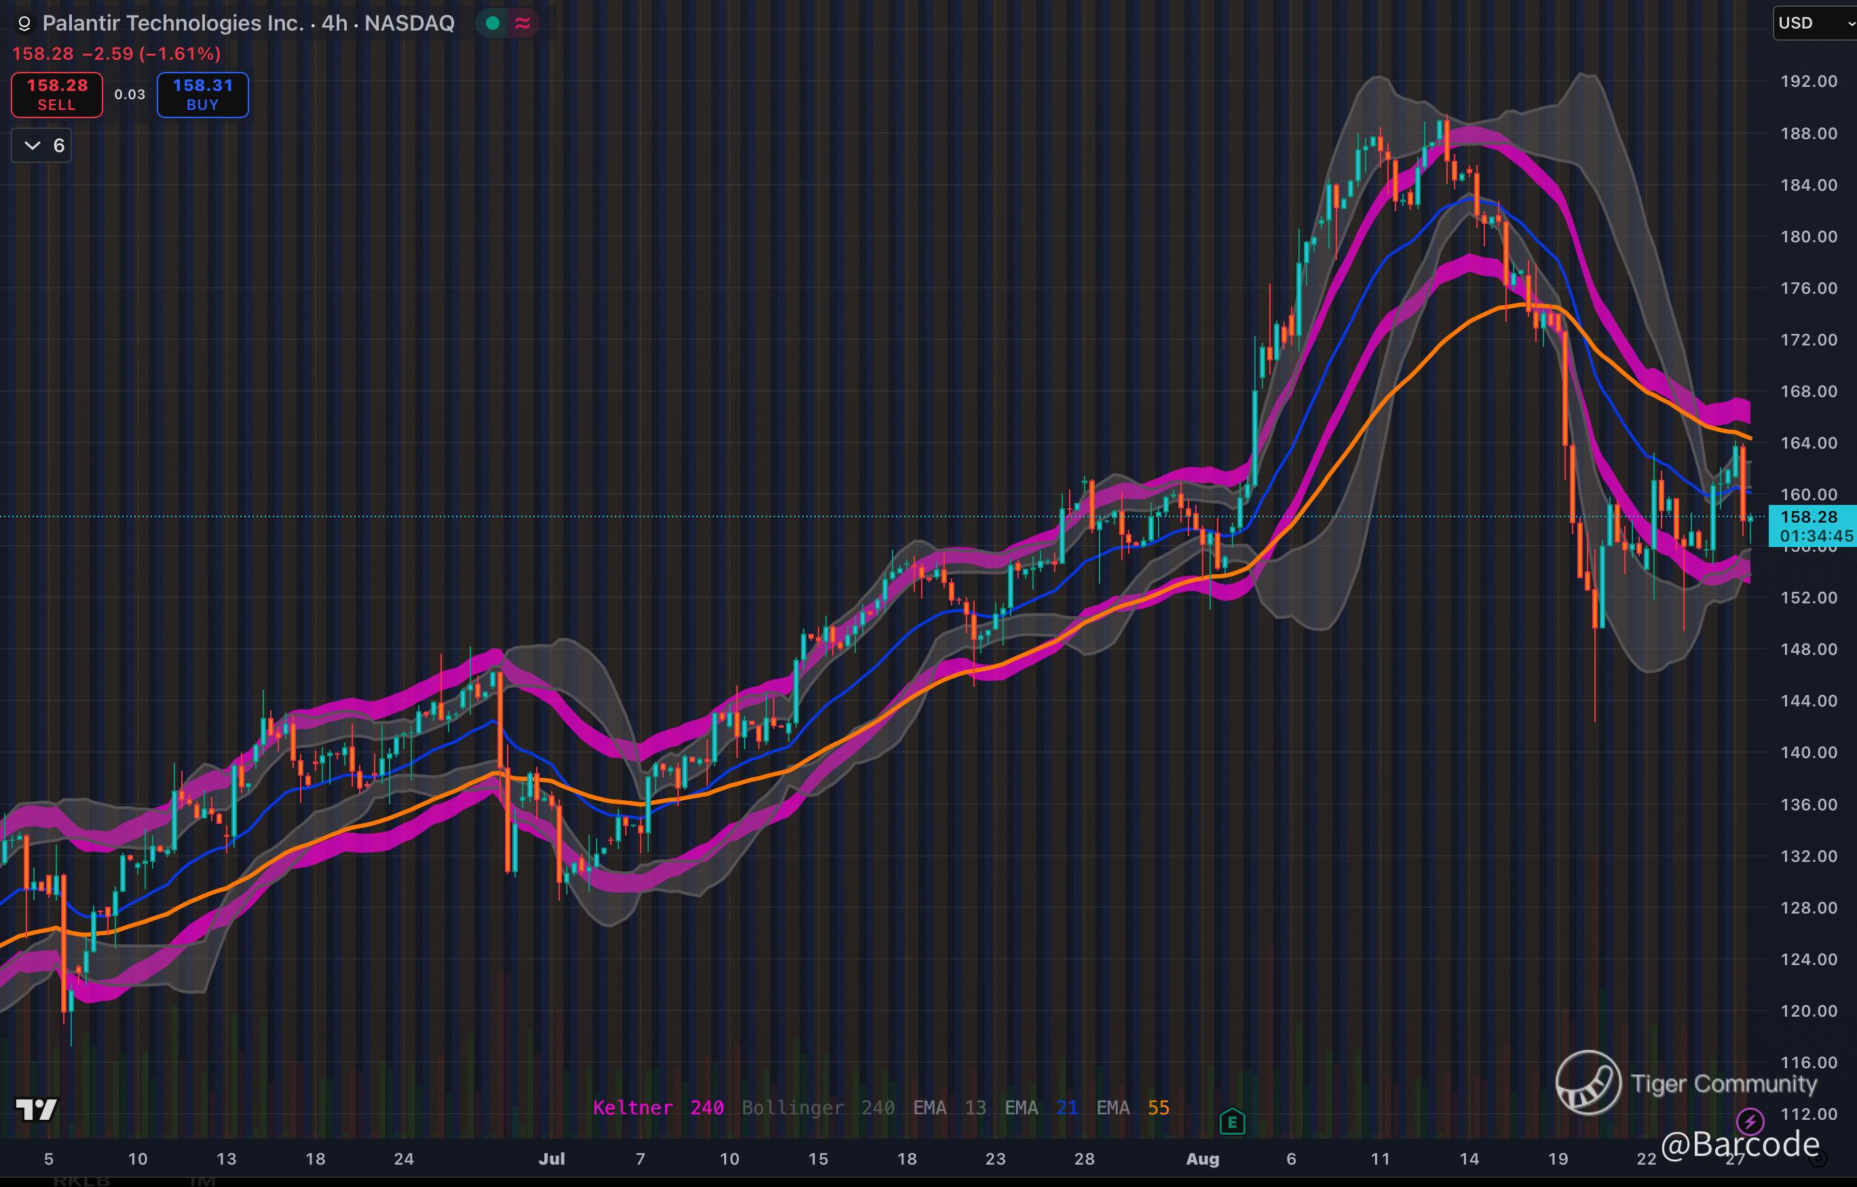Click the EMA 13 legend label
The image size is (1857, 1187).
pos(950,1108)
